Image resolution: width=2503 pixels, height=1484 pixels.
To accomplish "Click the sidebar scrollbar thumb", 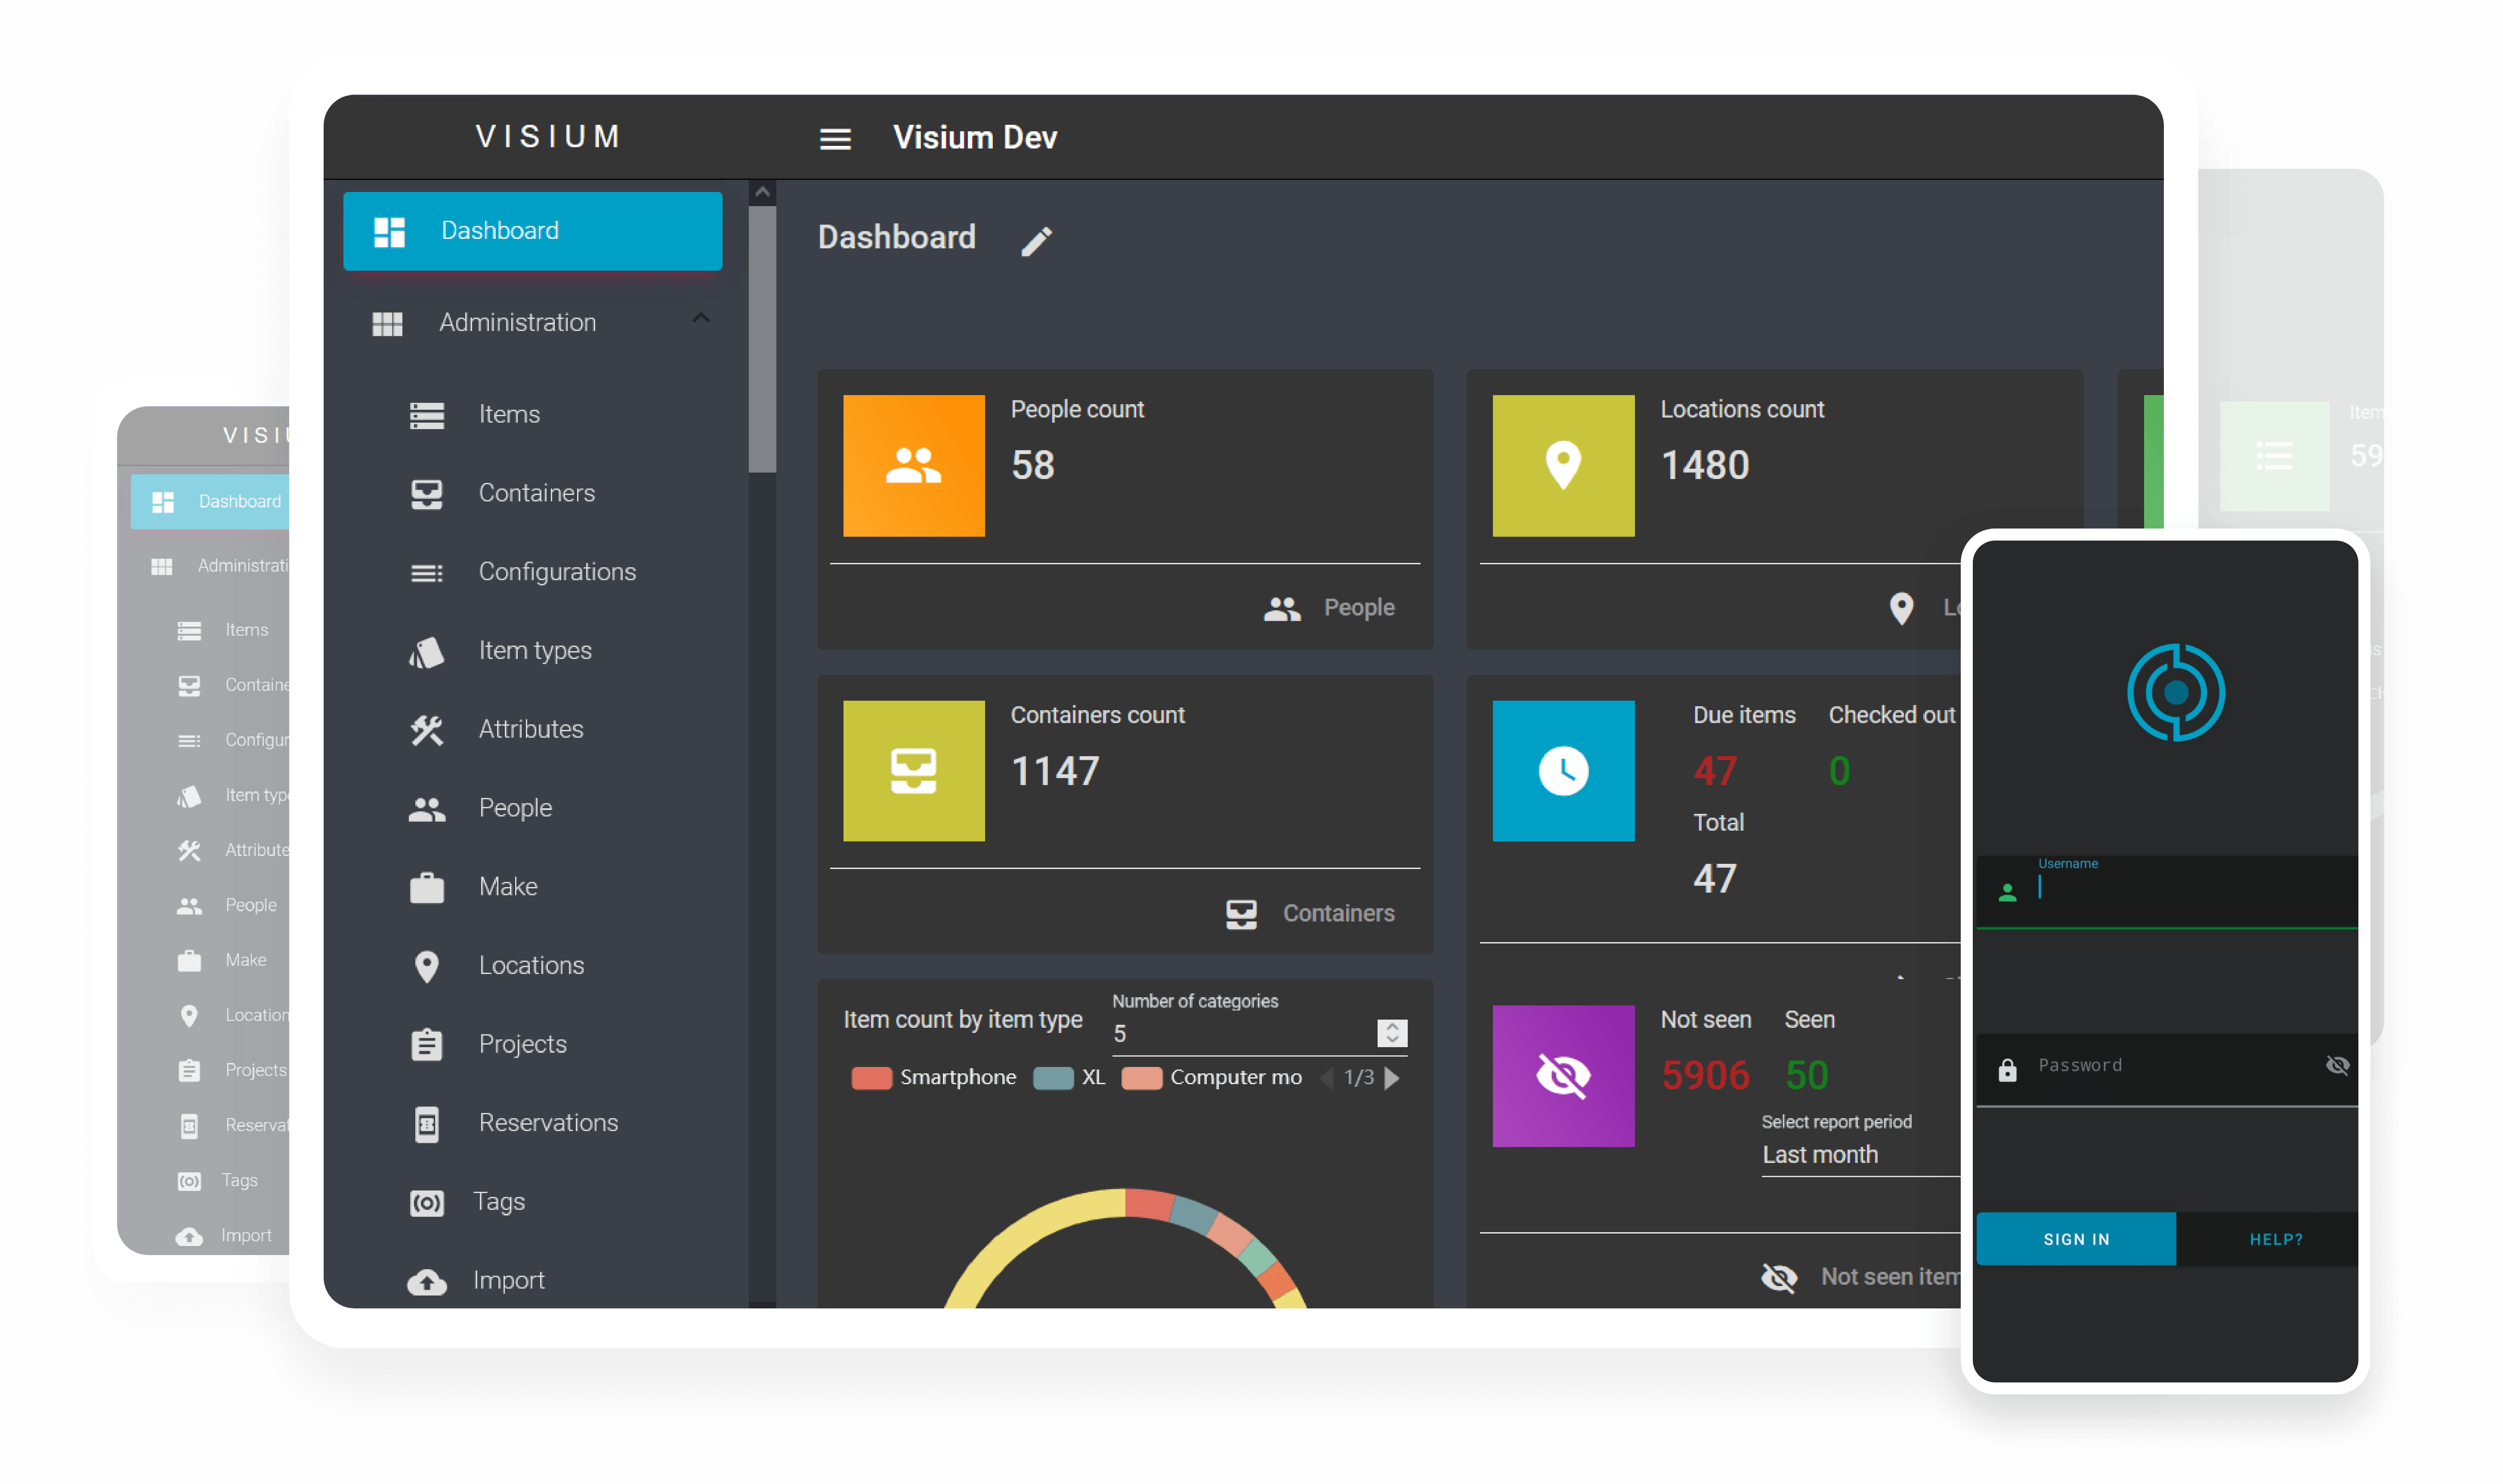I will 762,339.
